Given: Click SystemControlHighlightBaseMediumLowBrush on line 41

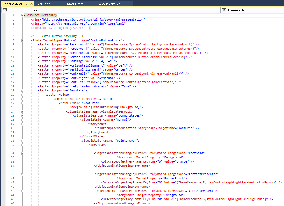Looking at the screenshot, I should click(x=238, y=183).
